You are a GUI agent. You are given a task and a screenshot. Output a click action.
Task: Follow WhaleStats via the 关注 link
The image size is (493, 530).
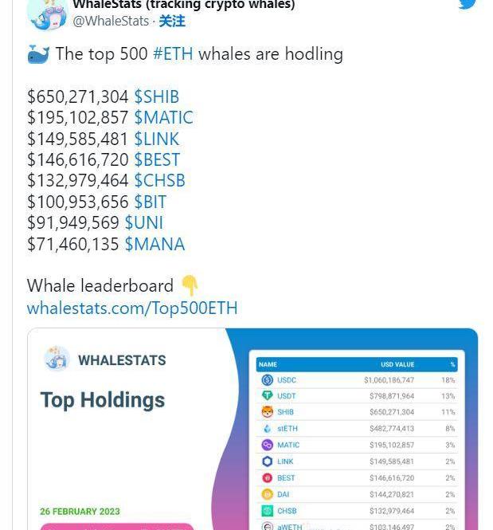coord(172,22)
